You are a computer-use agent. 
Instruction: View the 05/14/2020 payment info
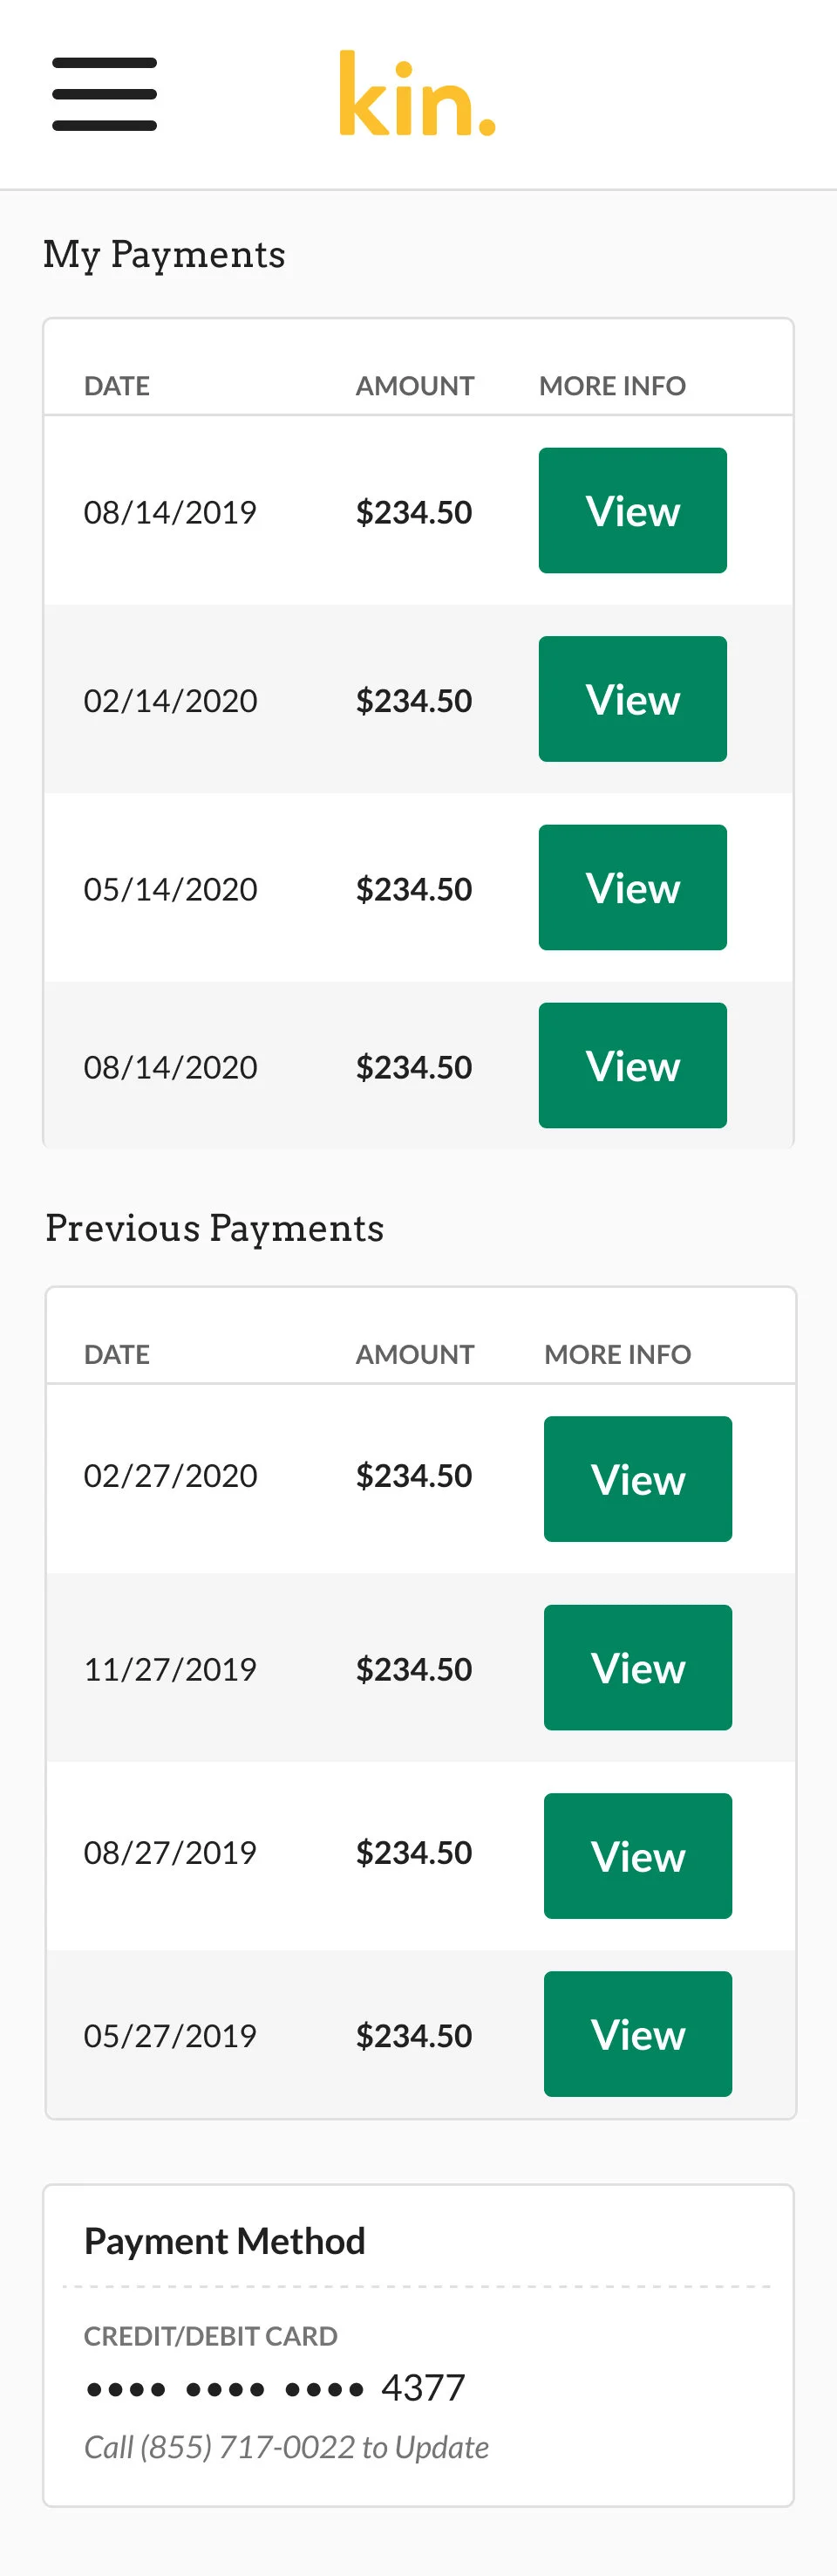point(632,887)
